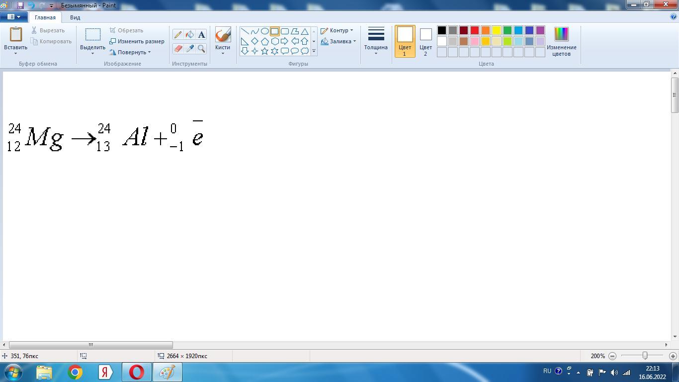Image resolution: width=679 pixels, height=382 pixels.
Task: Open the Контур outline dropdown
Action: [337, 30]
